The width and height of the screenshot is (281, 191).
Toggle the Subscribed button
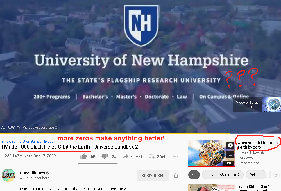153,176
